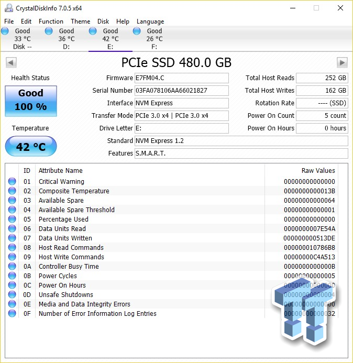Click status orb of Composite Temperature row

[x=12, y=191]
